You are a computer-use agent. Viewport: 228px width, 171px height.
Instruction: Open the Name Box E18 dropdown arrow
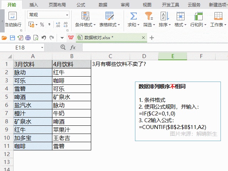(x=42, y=47)
